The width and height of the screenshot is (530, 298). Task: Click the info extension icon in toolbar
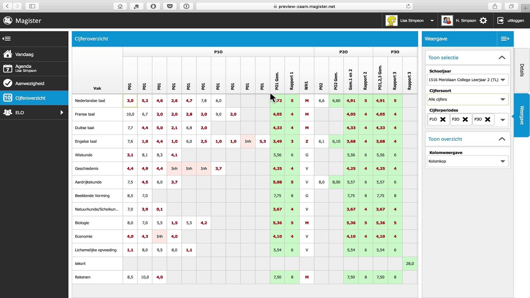point(186,6)
